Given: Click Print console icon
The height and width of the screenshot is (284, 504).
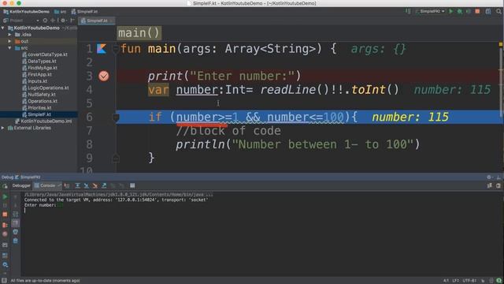Looking at the screenshot, I should coord(16,232).
